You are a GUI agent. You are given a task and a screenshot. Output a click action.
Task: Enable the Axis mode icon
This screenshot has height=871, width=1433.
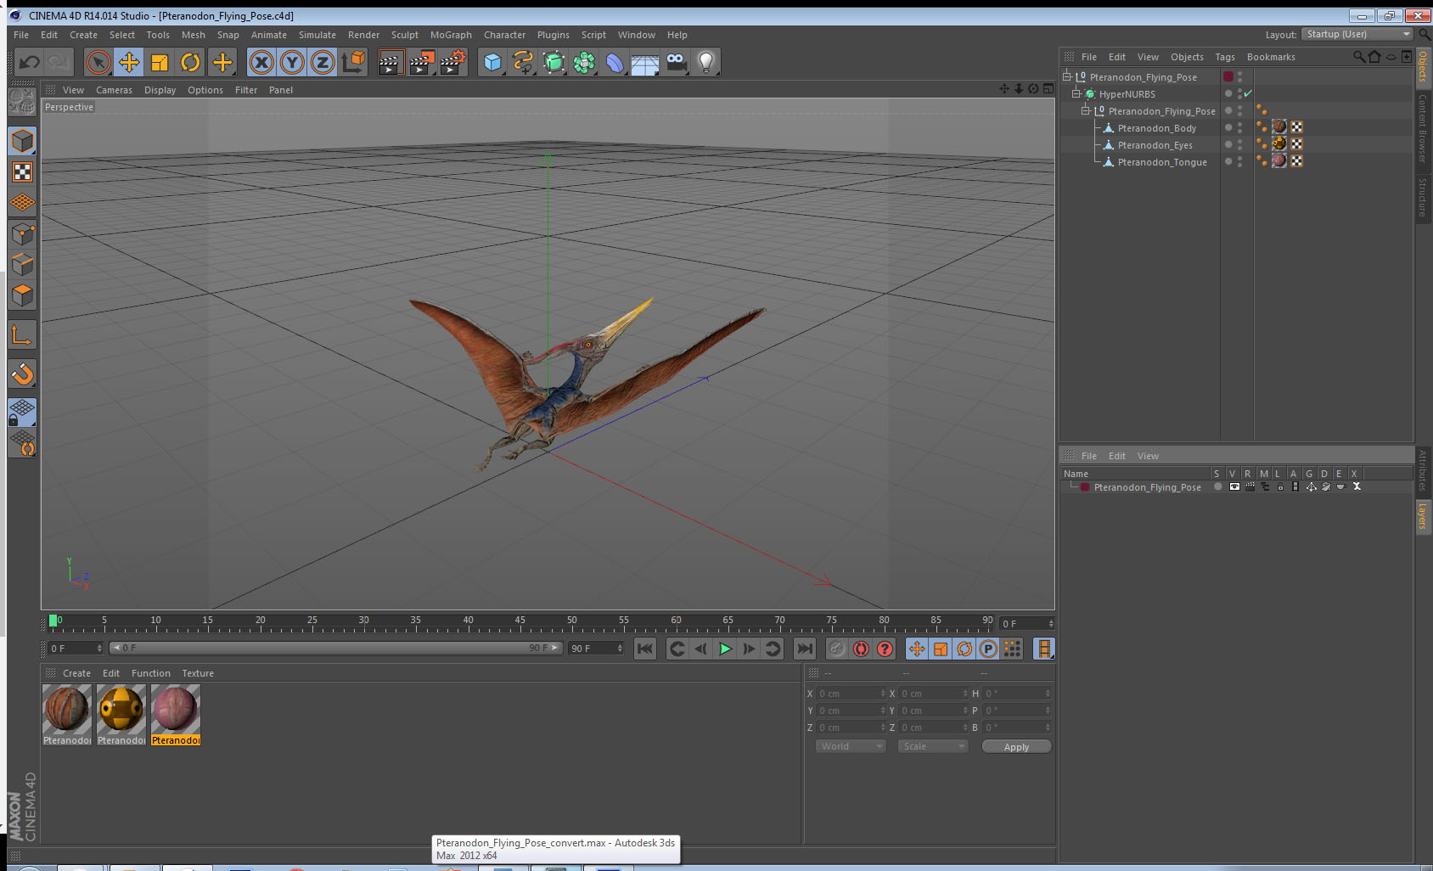22,334
